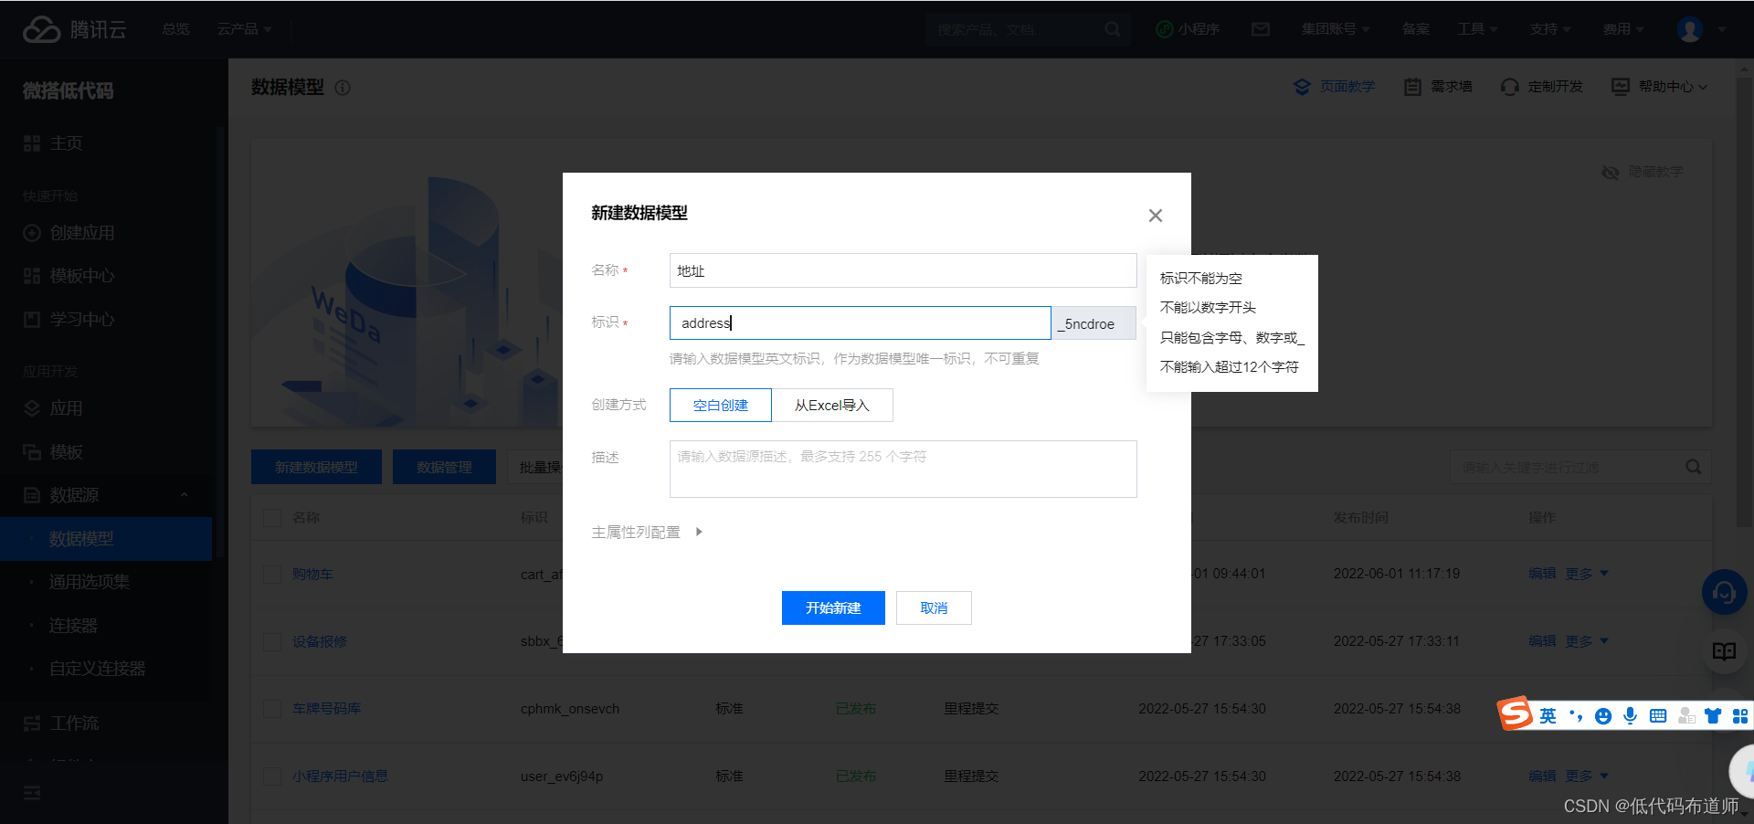Open the mail messages icon
The height and width of the screenshot is (824, 1754).
(1261, 29)
